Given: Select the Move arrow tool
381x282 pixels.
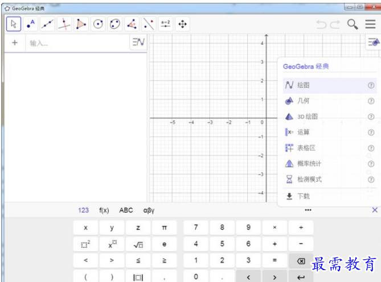Looking at the screenshot, I should (x=14, y=24).
